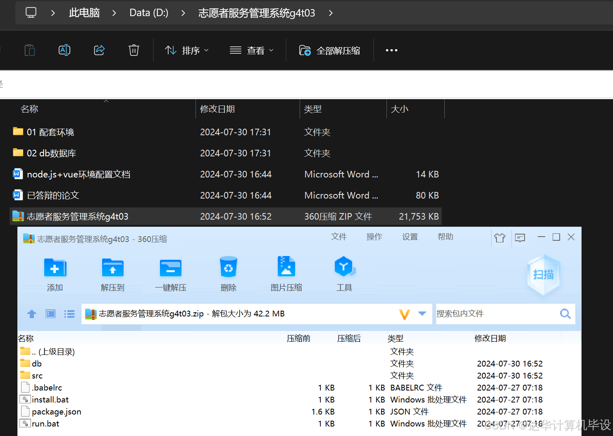The width and height of the screenshot is (613, 436).
Task: Click the Extract To (解压到) icon
Action: point(113,268)
